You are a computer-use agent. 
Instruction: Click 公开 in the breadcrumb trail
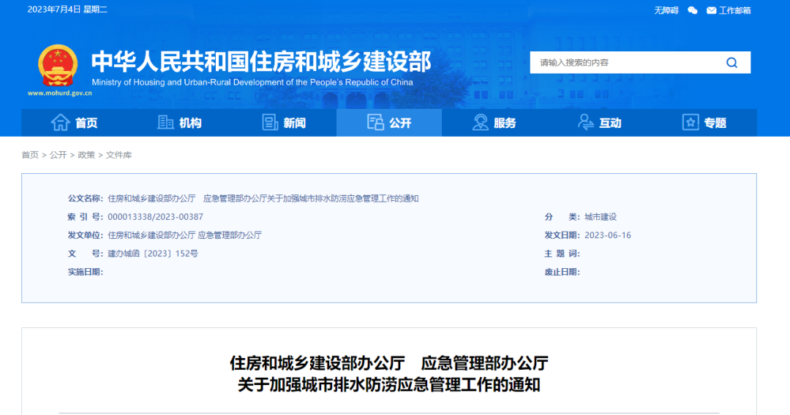(58, 155)
